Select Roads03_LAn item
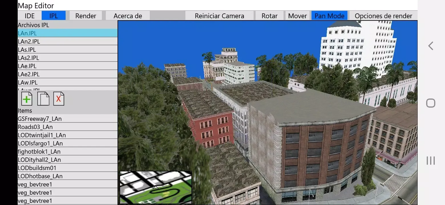Viewport: 445px width, 205px height. click(68, 127)
